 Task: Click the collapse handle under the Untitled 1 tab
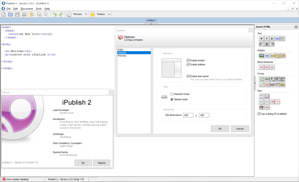[x=151, y=24]
